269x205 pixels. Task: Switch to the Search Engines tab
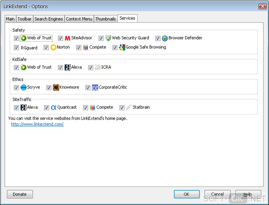(x=49, y=19)
